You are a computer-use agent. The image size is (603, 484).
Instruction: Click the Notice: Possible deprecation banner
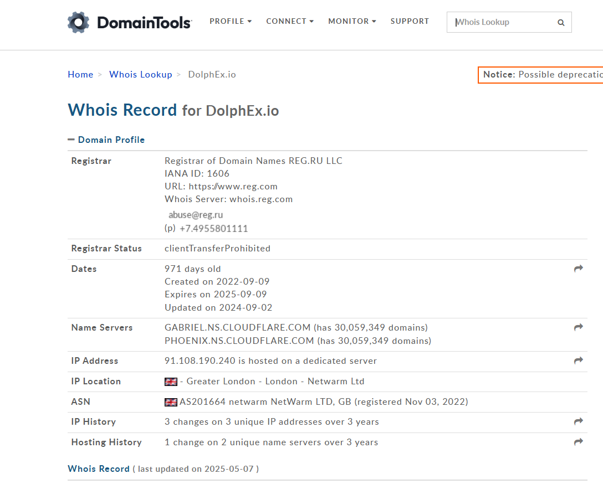[x=540, y=75]
